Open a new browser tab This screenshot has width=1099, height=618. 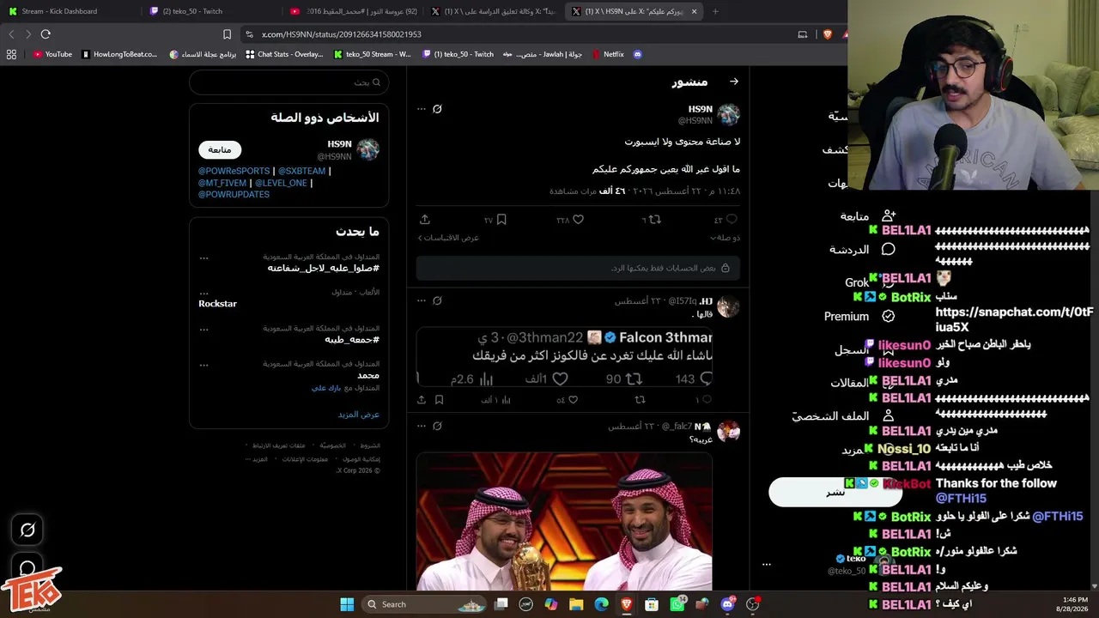click(x=715, y=11)
